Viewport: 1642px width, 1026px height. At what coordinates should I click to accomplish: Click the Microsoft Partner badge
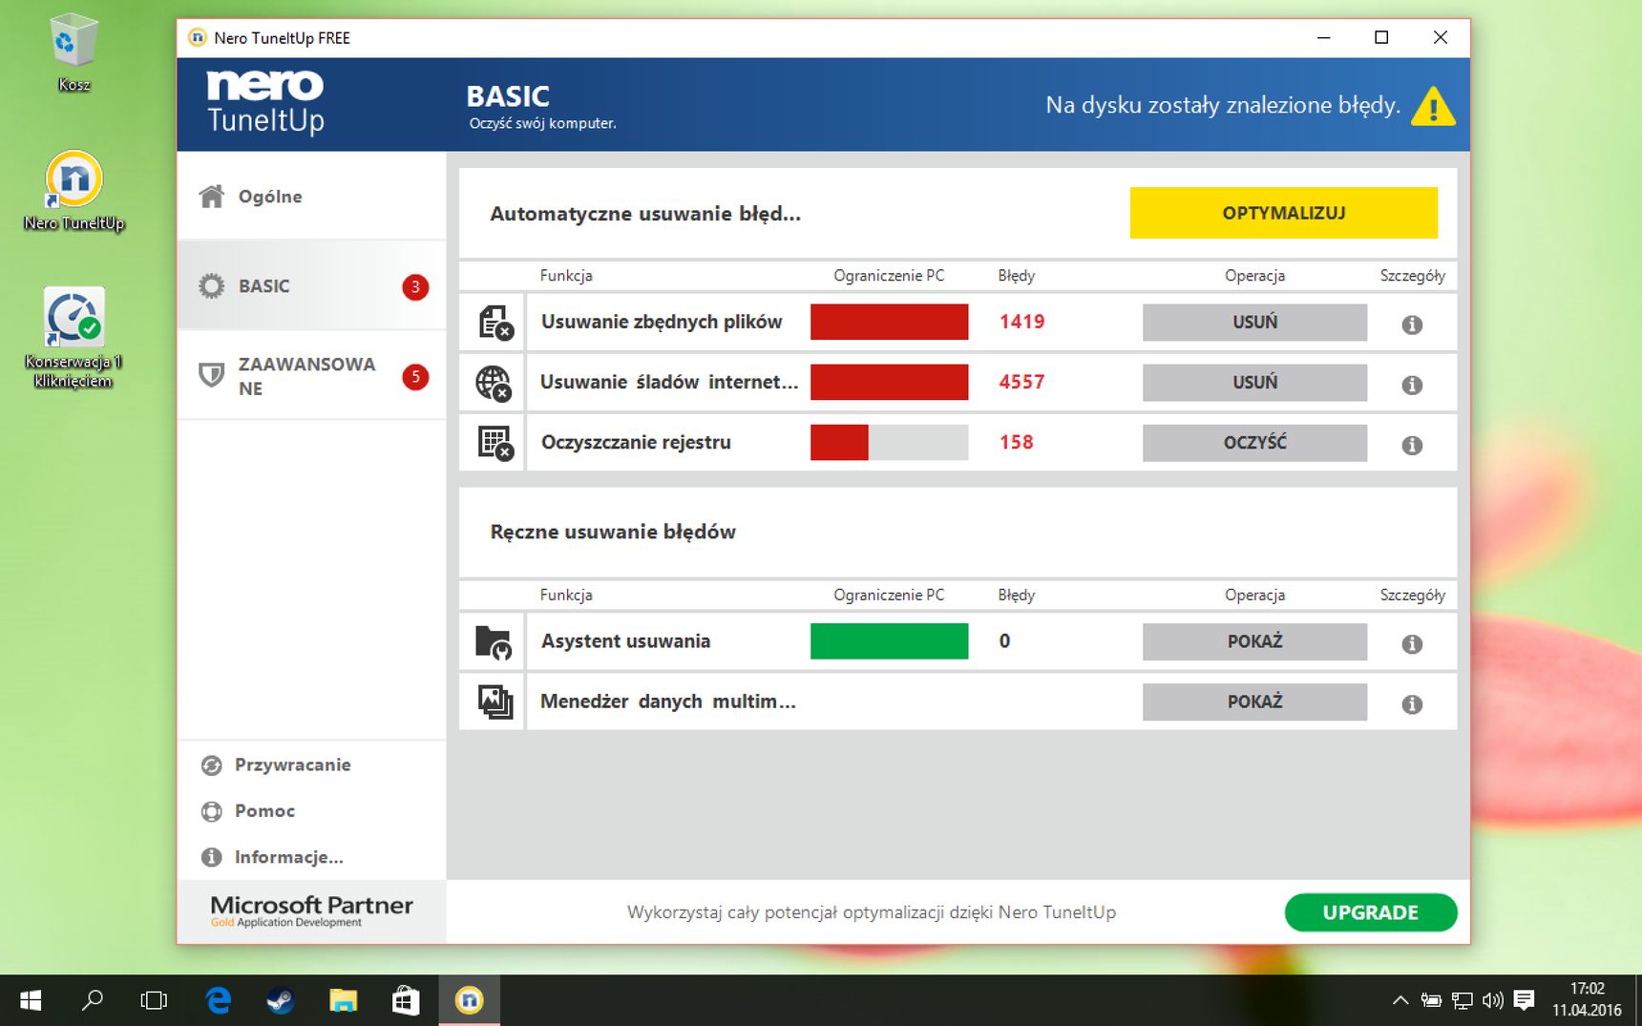311,911
